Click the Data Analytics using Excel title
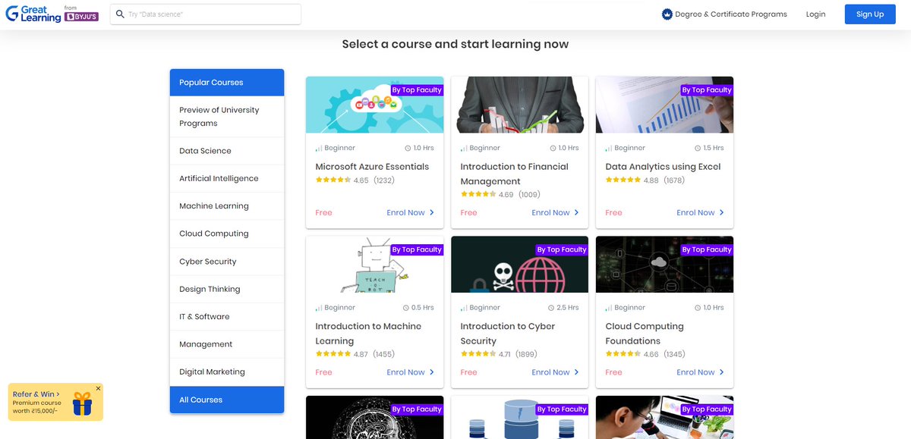Screen dimensions: 911x439 (x=663, y=167)
